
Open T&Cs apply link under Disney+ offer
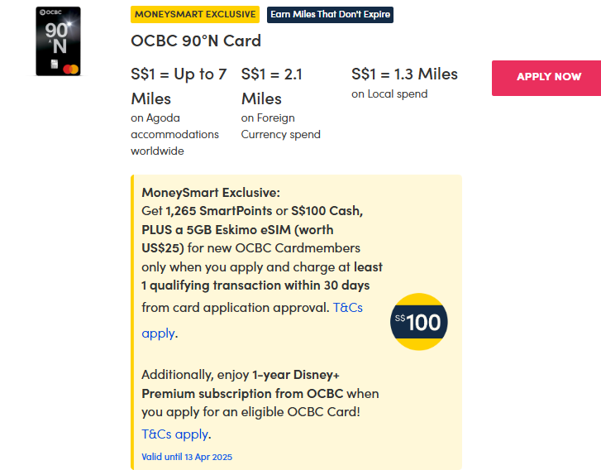coord(175,434)
